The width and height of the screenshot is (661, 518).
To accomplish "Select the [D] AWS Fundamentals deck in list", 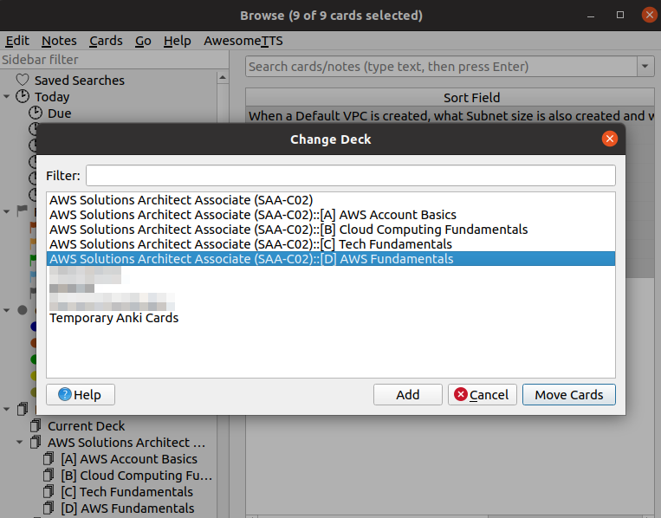I will (x=331, y=259).
